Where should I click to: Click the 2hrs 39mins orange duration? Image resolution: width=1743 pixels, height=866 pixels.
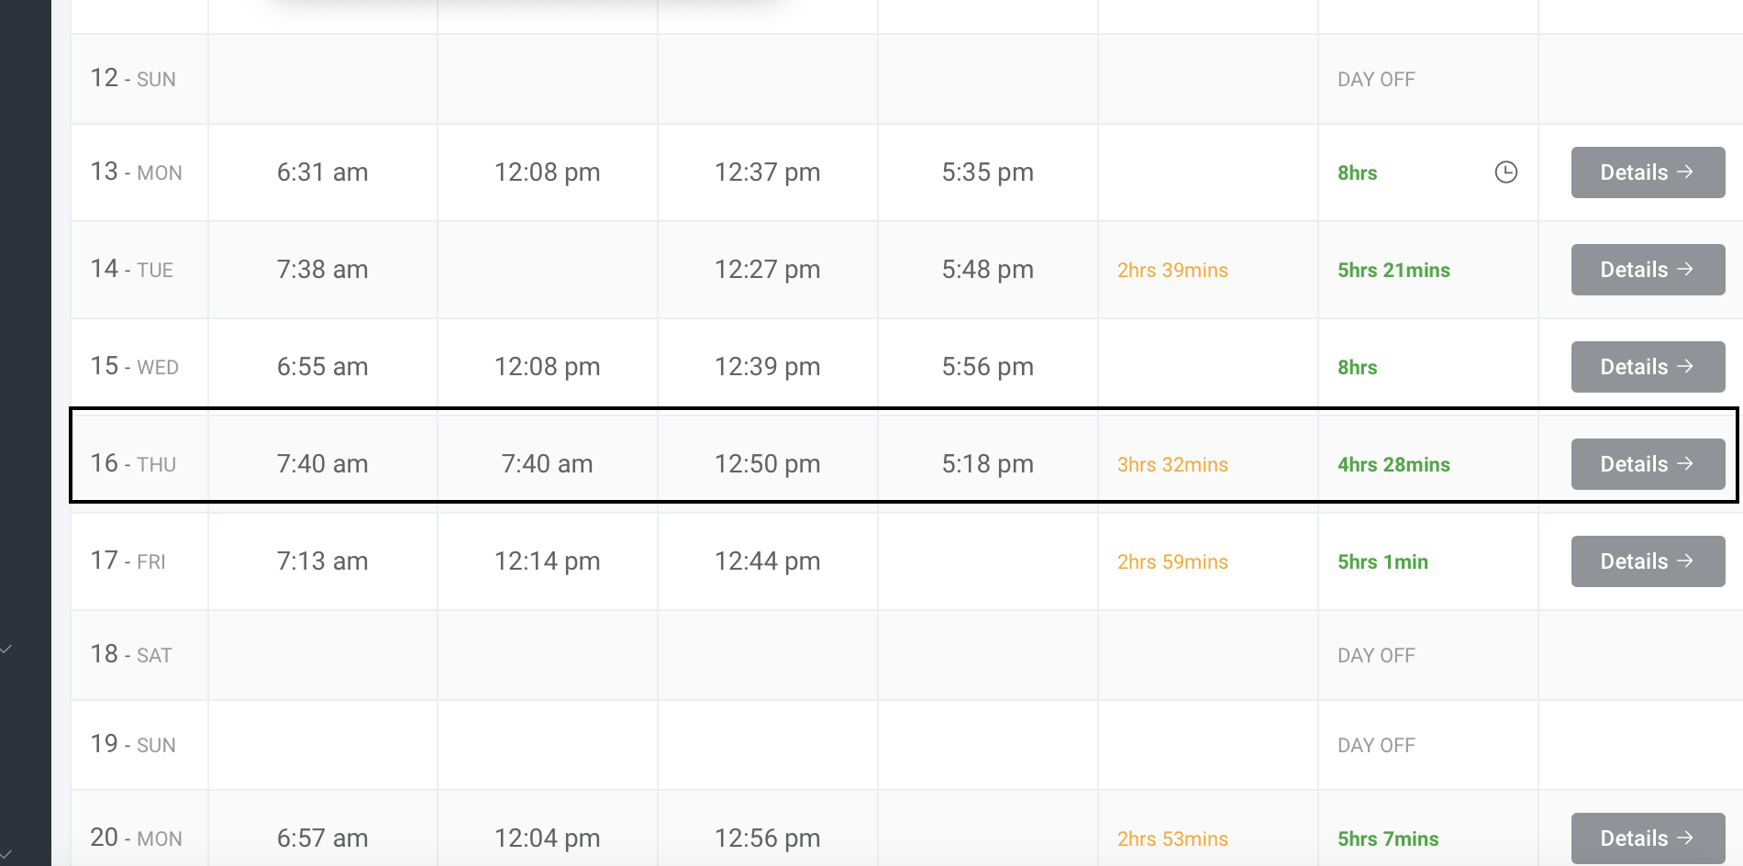click(1171, 271)
